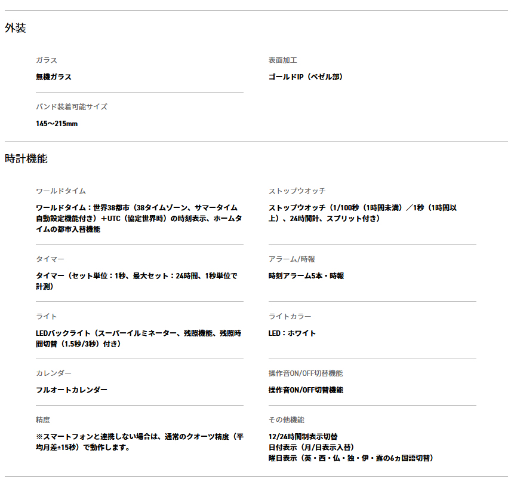This screenshot has height=484, width=514.
Task: Select the 145～215mm band size text
Action: (57, 124)
